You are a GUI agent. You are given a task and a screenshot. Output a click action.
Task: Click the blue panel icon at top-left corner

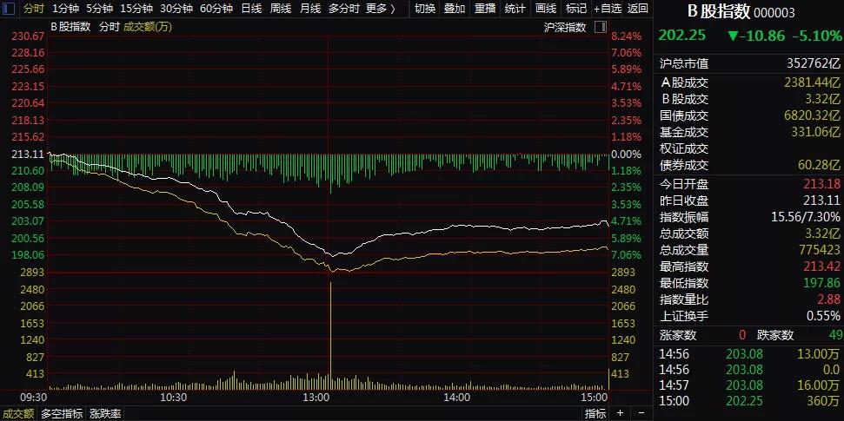9,9
